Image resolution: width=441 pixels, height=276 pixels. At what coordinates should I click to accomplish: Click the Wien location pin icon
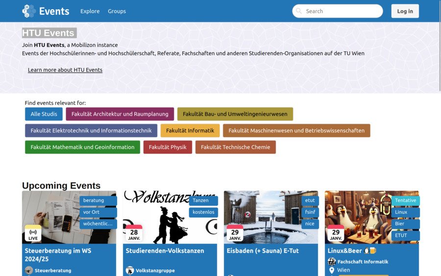point(332,270)
